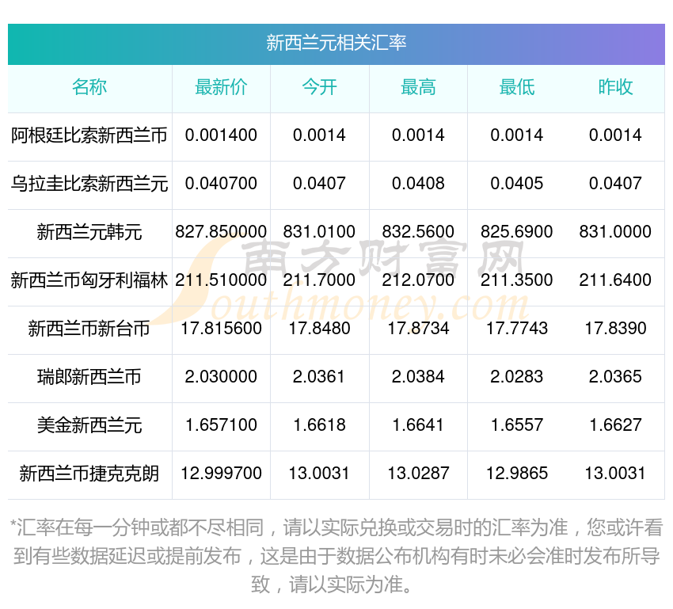
Task: Click the 最低 column header
Action: (517, 87)
